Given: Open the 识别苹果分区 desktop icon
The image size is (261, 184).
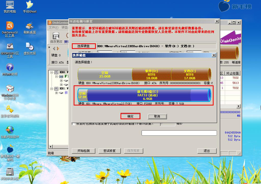Looking at the screenshot, I should [x=10, y=174].
